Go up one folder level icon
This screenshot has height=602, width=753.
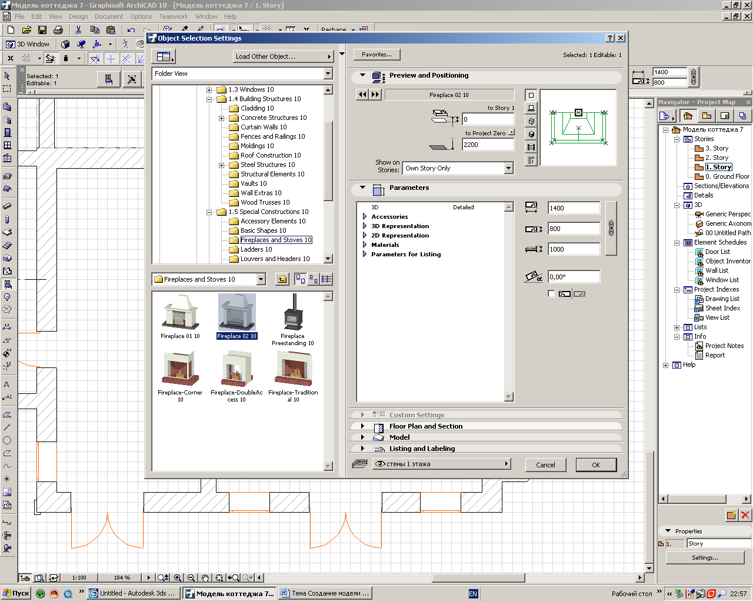(x=282, y=279)
